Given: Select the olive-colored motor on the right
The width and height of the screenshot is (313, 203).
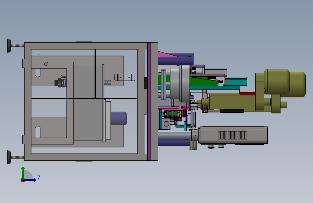Looking at the screenshot, I should (284, 83).
